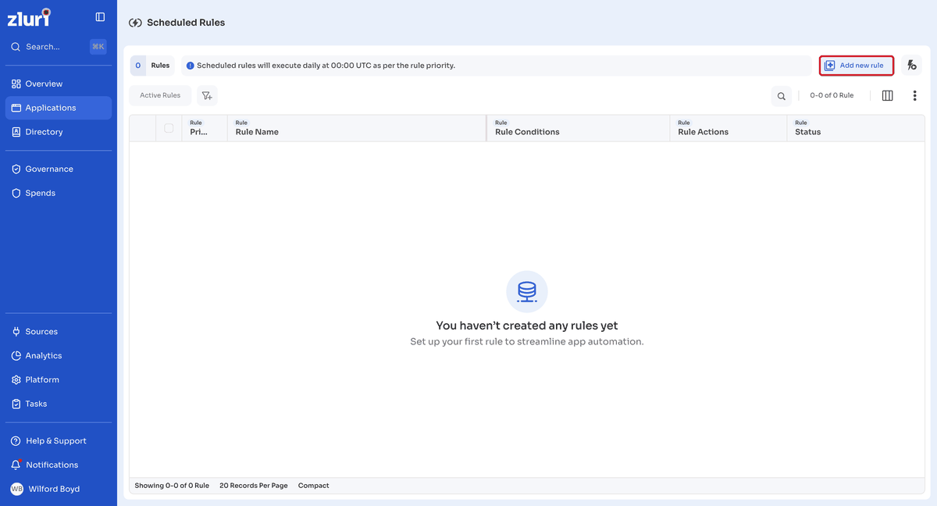
Task: Click the Tasks clipboard icon
Action: 16,404
